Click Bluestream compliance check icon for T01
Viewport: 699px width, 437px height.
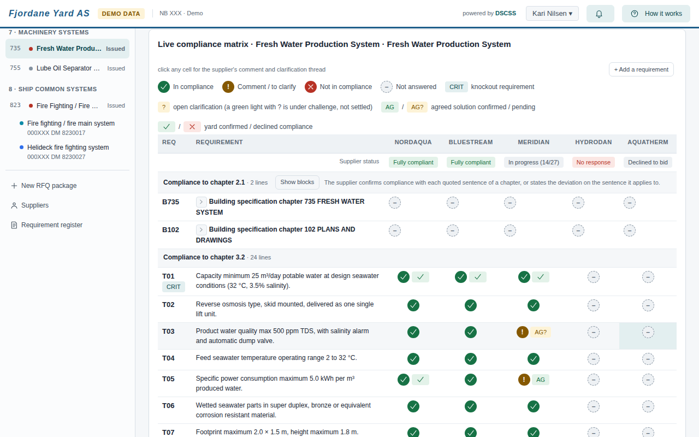click(x=461, y=277)
